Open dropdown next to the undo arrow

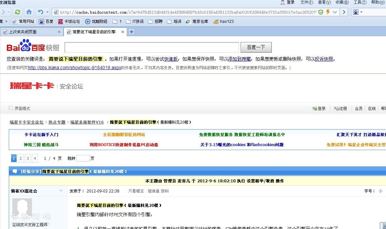[47, 12]
